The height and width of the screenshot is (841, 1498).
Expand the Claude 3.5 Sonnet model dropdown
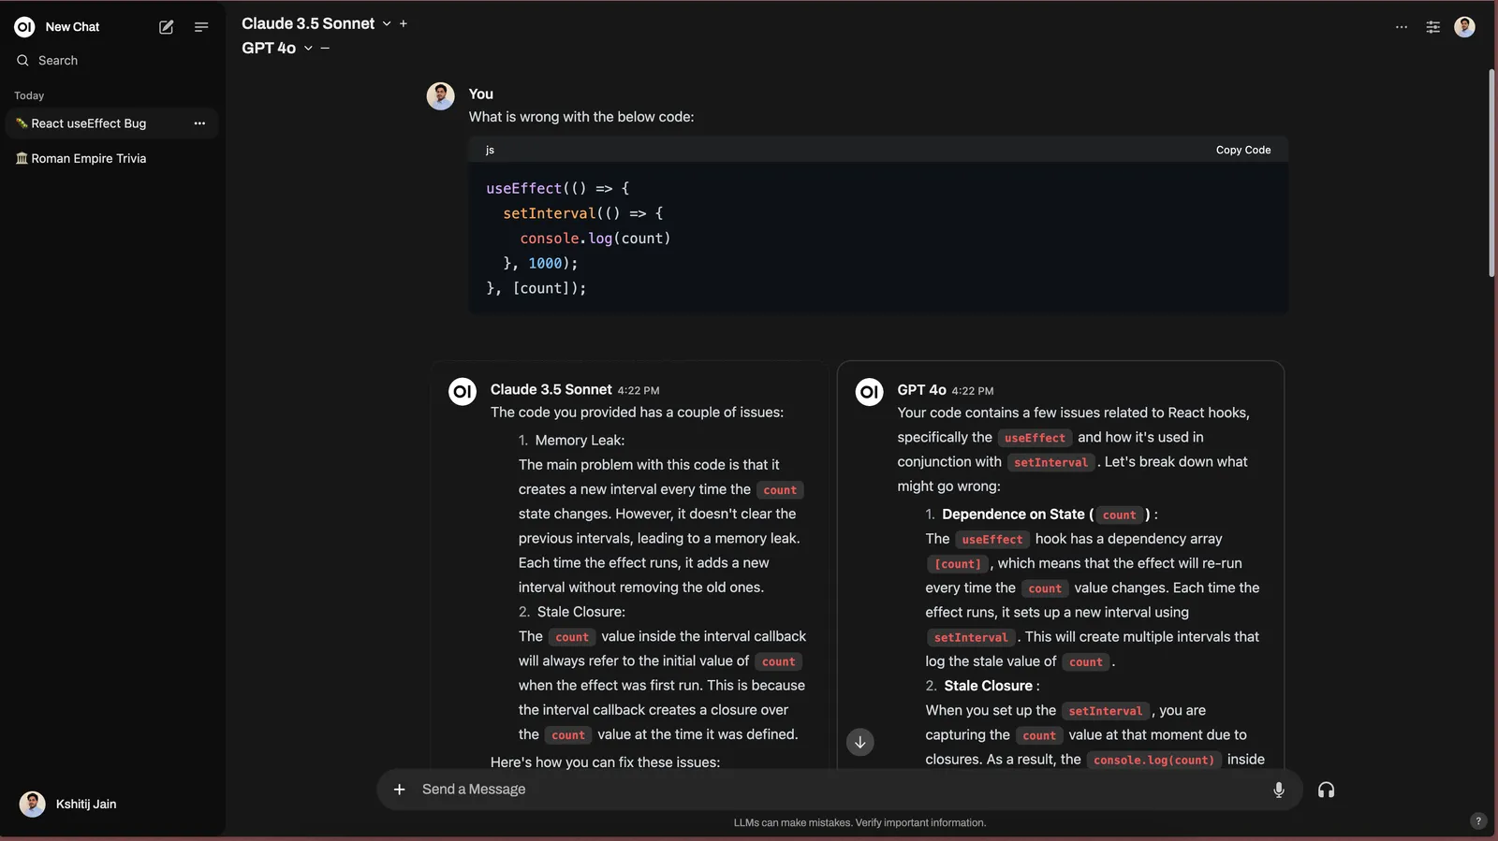[x=386, y=24]
